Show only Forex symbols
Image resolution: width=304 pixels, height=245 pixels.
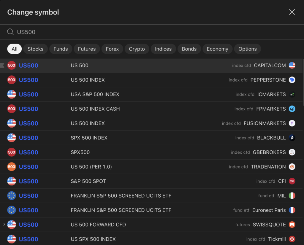(x=112, y=49)
